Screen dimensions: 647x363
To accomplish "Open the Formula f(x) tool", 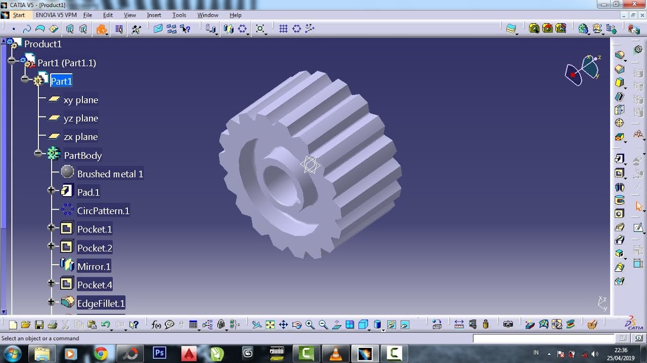I will [156, 325].
